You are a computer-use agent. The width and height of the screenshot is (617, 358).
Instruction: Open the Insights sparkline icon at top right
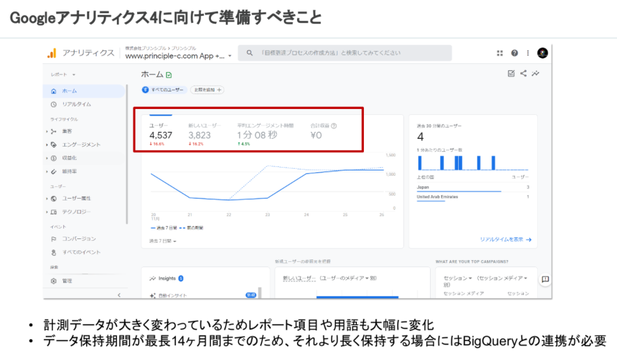pos(536,73)
